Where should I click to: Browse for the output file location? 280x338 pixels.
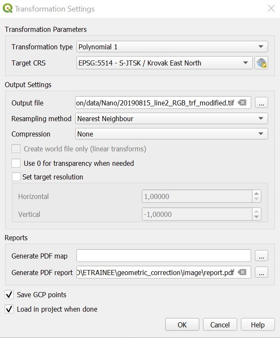coord(261,103)
